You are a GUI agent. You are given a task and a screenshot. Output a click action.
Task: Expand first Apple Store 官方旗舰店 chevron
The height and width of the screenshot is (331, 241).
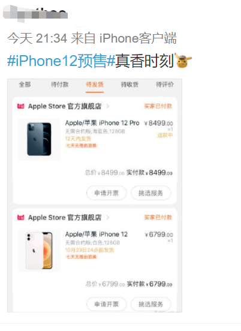[x=108, y=106]
